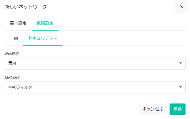Open the MAC認証 dropdown field
Image resolution: width=190 pixels, height=119 pixels.
point(95,87)
